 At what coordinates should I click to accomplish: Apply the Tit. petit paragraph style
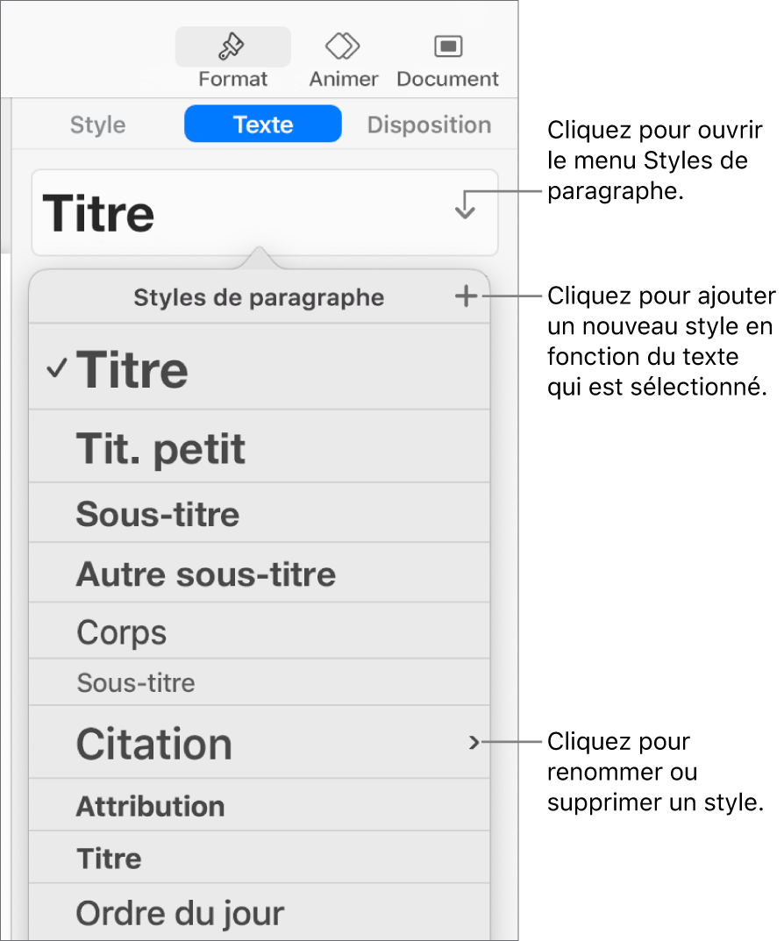coord(161,449)
